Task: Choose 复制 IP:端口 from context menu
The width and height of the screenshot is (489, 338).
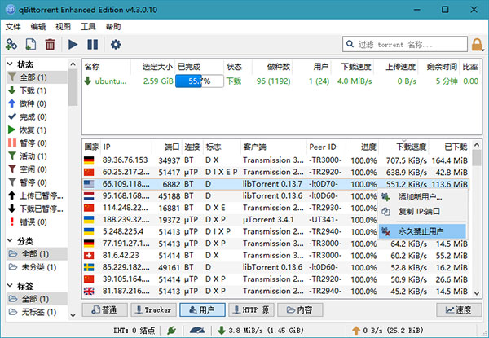Action: [x=421, y=212]
